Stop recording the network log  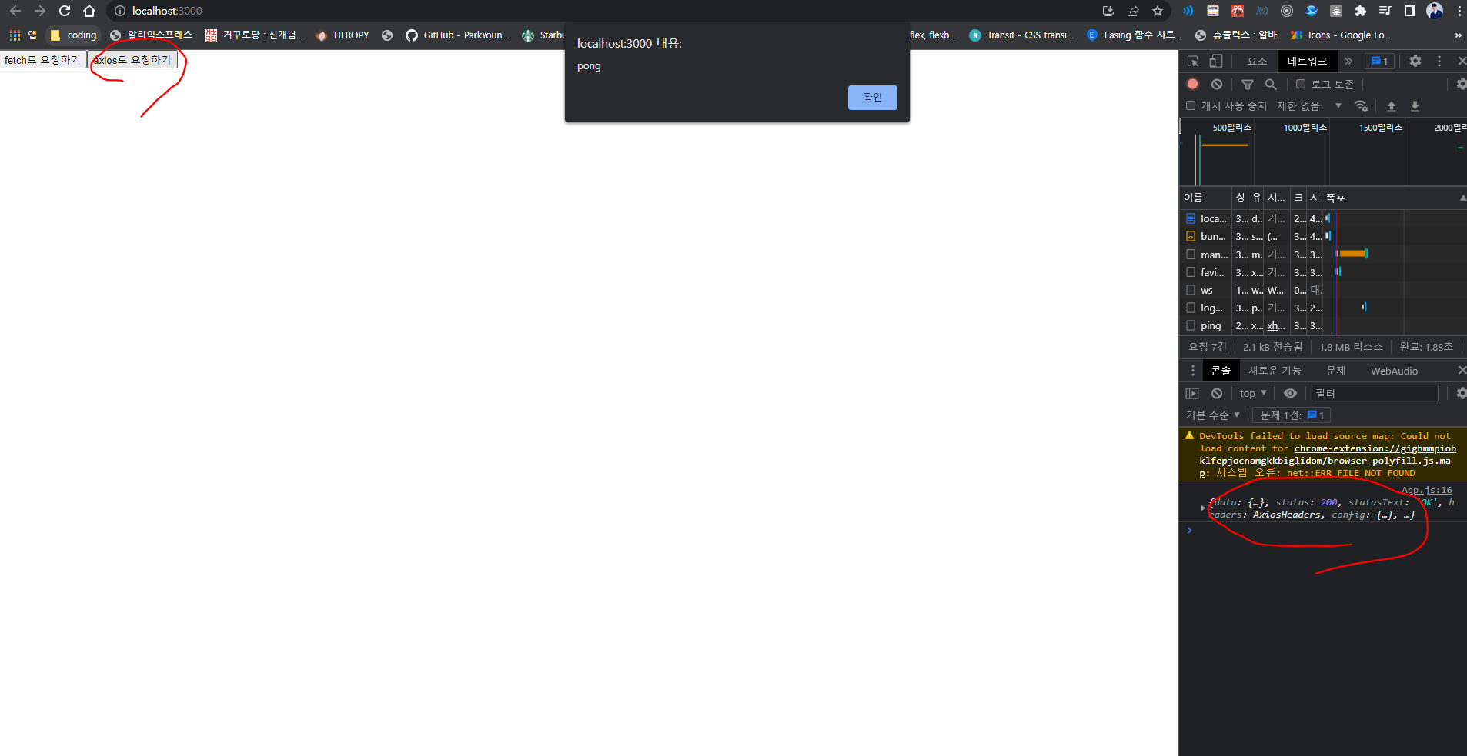coord(1193,84)
